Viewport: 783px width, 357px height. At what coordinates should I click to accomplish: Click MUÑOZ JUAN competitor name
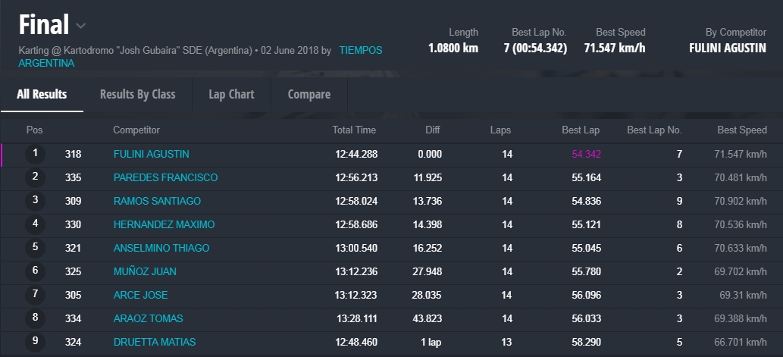(x=145, y=272)
